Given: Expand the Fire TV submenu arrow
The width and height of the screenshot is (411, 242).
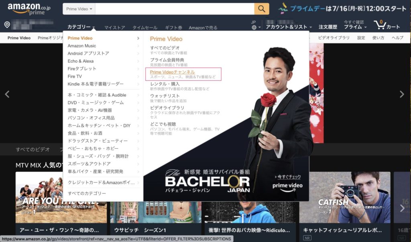Looking at the screenshot, I should pos(138,76).
